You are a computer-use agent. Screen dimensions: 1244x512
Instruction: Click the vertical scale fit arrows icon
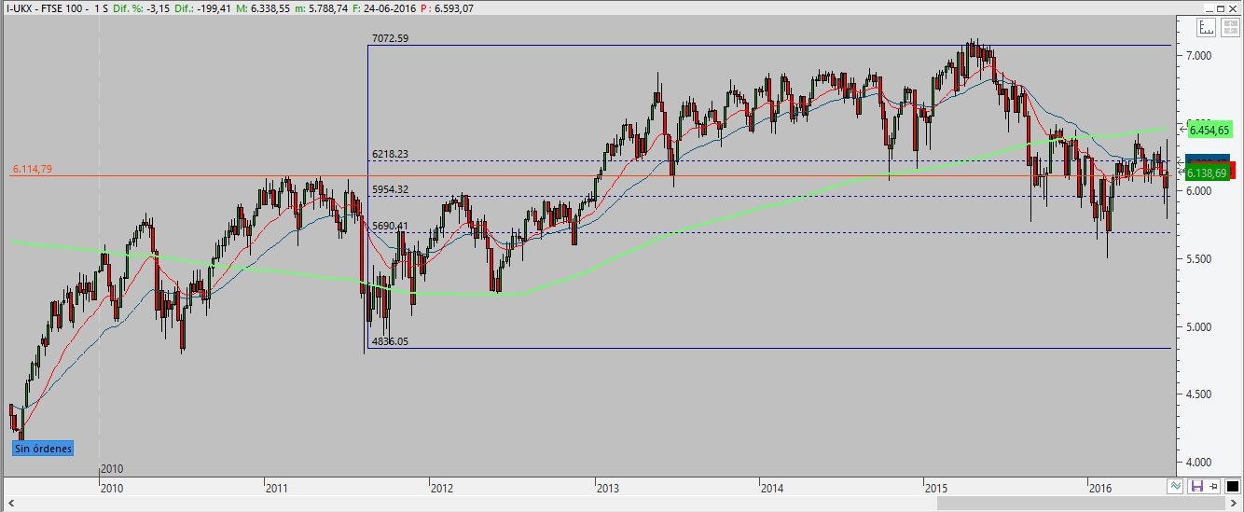(x=1230, y=27)
